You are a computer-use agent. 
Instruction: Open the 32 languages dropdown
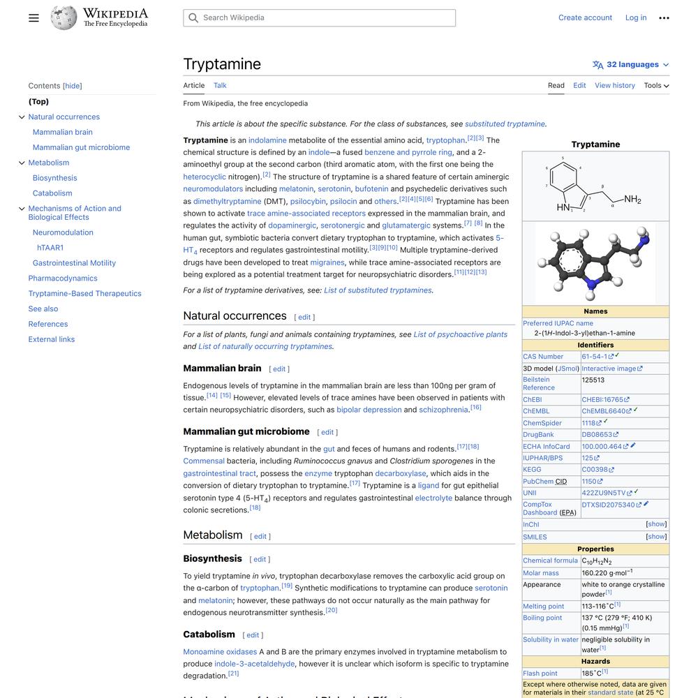tap(631, 64)
